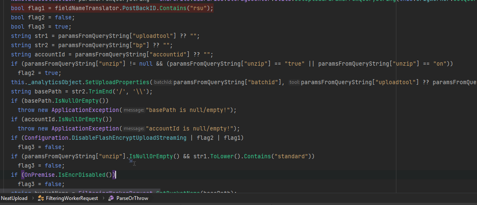Click the class icon beside FilteringWorkerRequest breadcrumb
The width and height of the screenshot is (477, 205).
(41, 198)
